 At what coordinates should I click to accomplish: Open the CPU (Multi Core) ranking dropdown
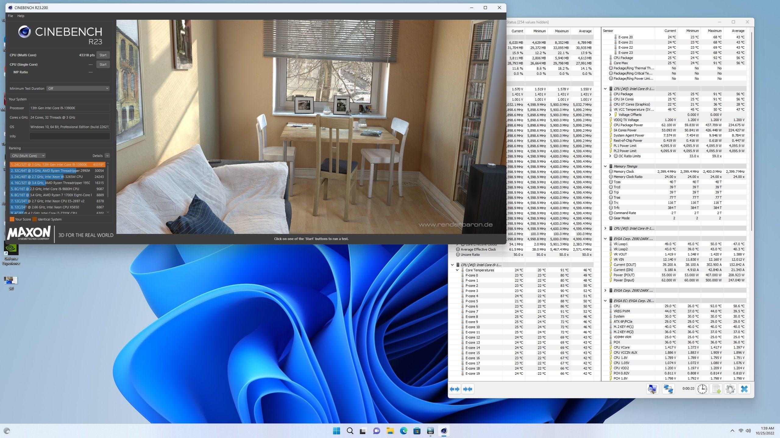point(28,156)
